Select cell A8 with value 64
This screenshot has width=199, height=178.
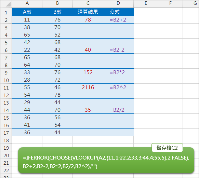click(x=27, y=65)
